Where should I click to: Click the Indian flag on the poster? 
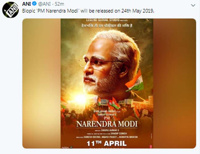click(135, 81)
